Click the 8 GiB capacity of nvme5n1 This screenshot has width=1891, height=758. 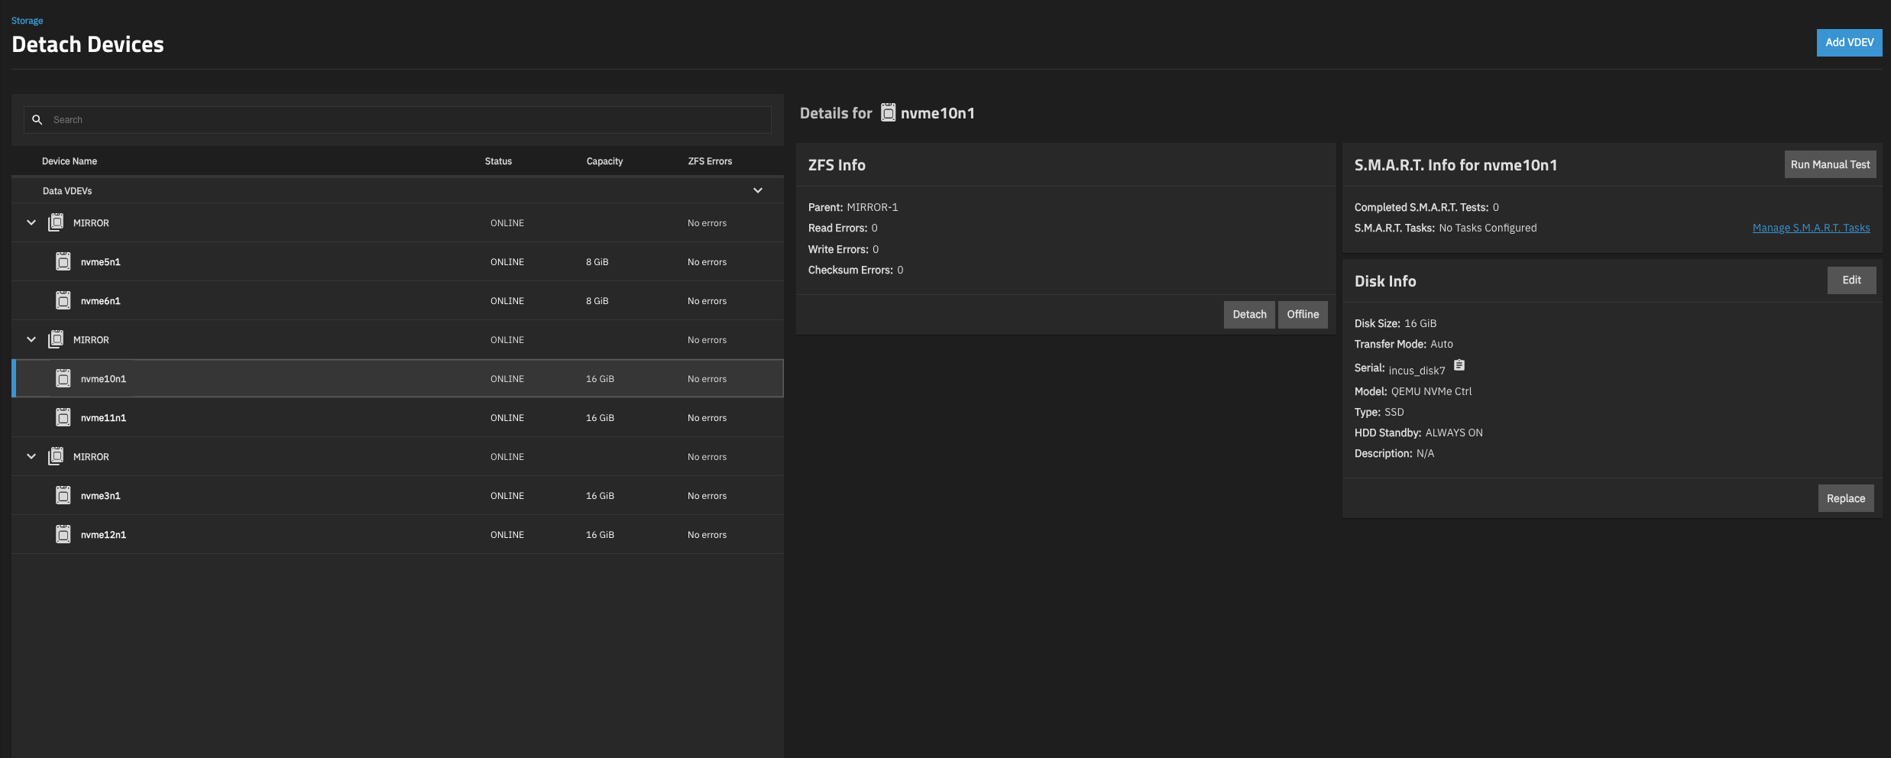pyautogui.click(x=597, y=262)
